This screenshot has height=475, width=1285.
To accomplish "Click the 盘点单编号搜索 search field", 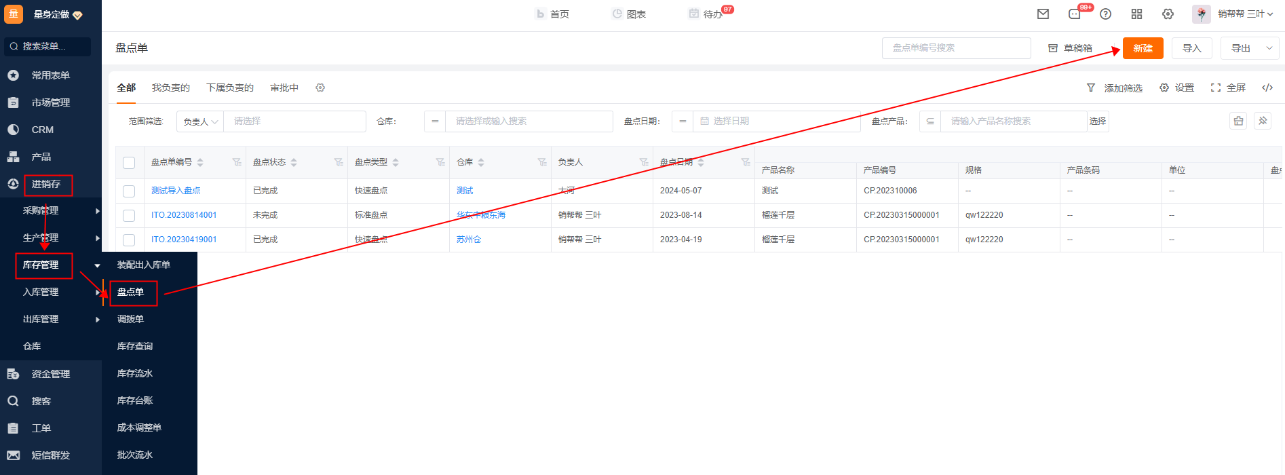I will click(957, 48).
